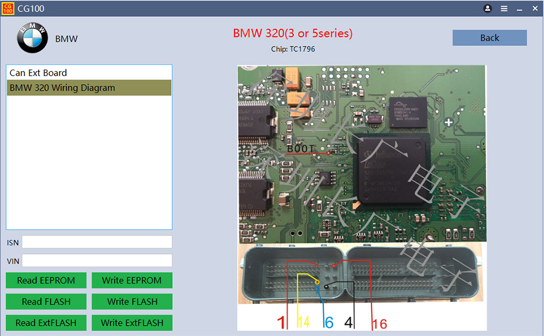Open the user account icon
This screenshot has height=336, width=544.
[x=488, y=8]
